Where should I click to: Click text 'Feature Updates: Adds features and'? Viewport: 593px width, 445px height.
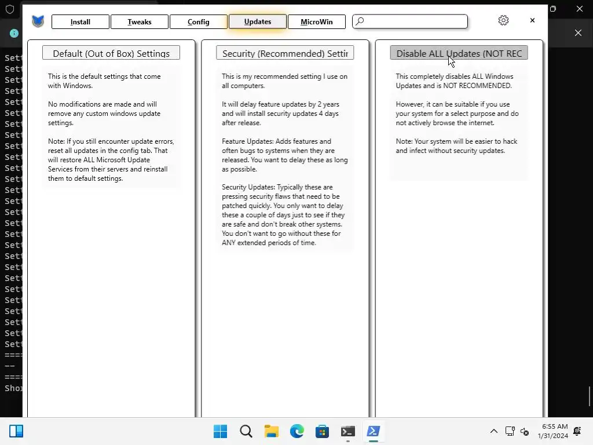(x=276, y=141)
